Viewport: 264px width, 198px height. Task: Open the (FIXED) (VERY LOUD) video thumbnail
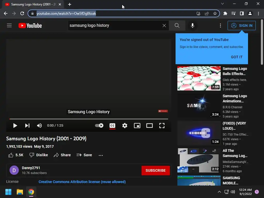tap(199, 133)
